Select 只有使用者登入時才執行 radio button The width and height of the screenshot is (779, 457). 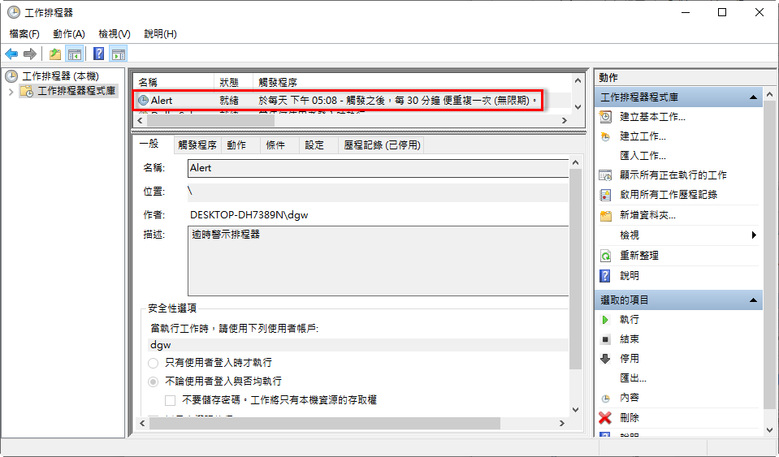(x=154, y=363)
